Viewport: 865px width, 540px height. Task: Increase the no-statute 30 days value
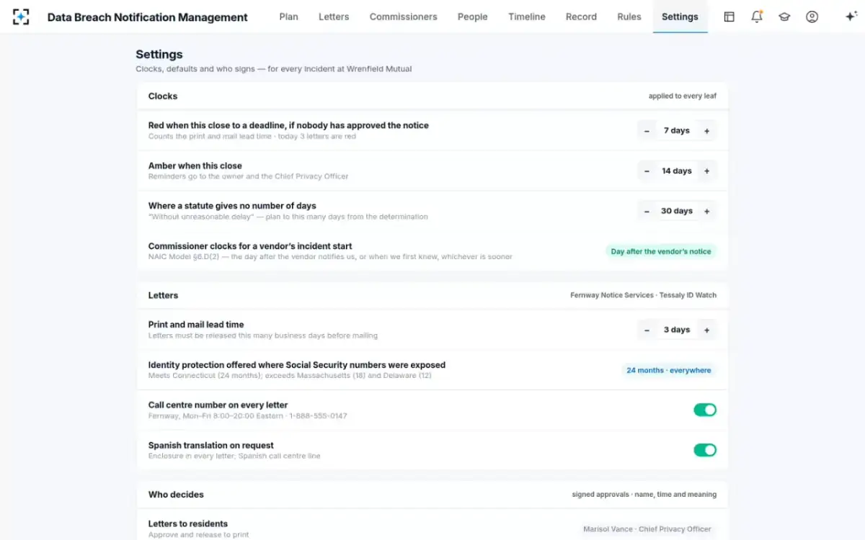coord(706,212)
